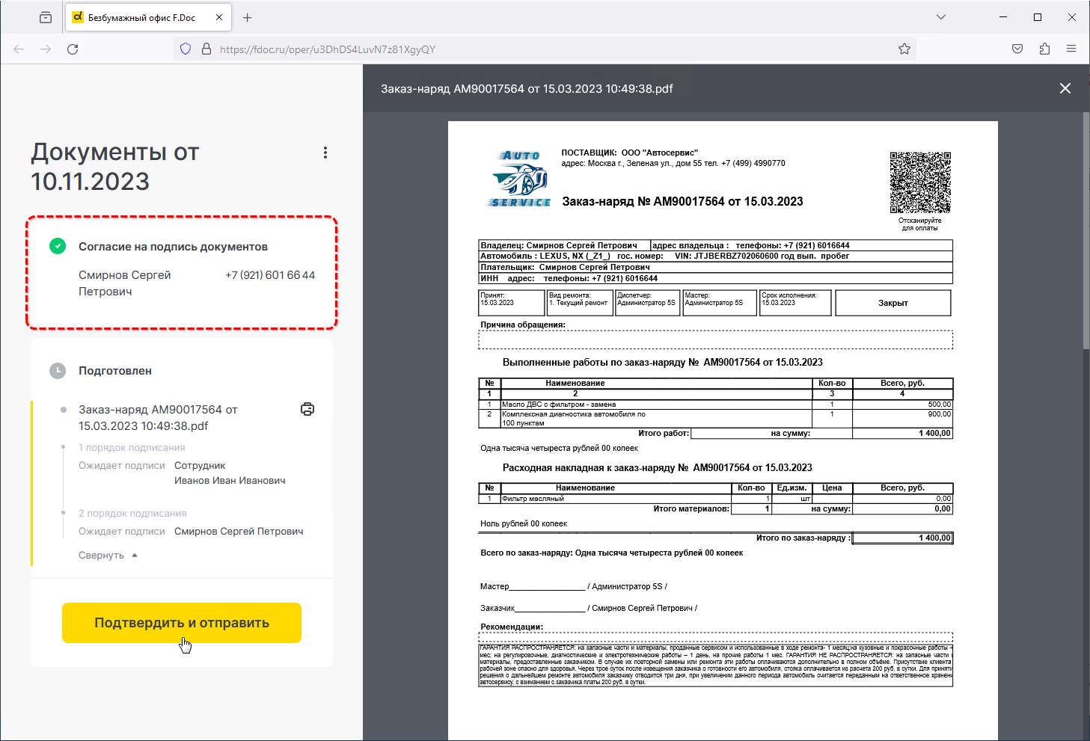
Task: Click signer name Иванов Иван Иванович
Action: point(230,481)
